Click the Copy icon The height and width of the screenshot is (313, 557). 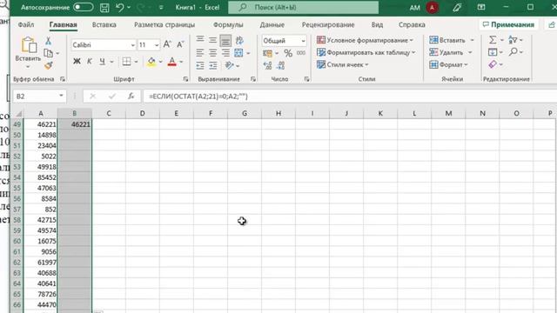pos(49,53)
